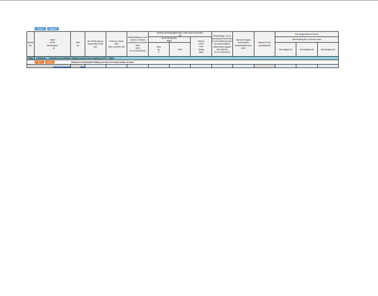This screenshot has width=378, height=296.
Task: Click the blue Home button
Action: (40, 29)
